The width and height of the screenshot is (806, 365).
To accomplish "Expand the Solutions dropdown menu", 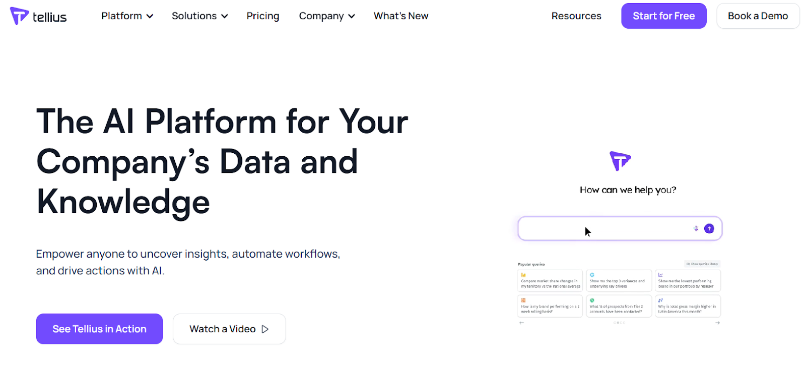I will (x=199, y=16).
